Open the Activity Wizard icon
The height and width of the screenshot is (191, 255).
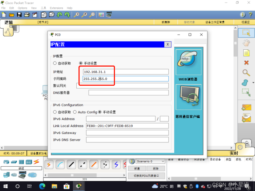point(35,15)
